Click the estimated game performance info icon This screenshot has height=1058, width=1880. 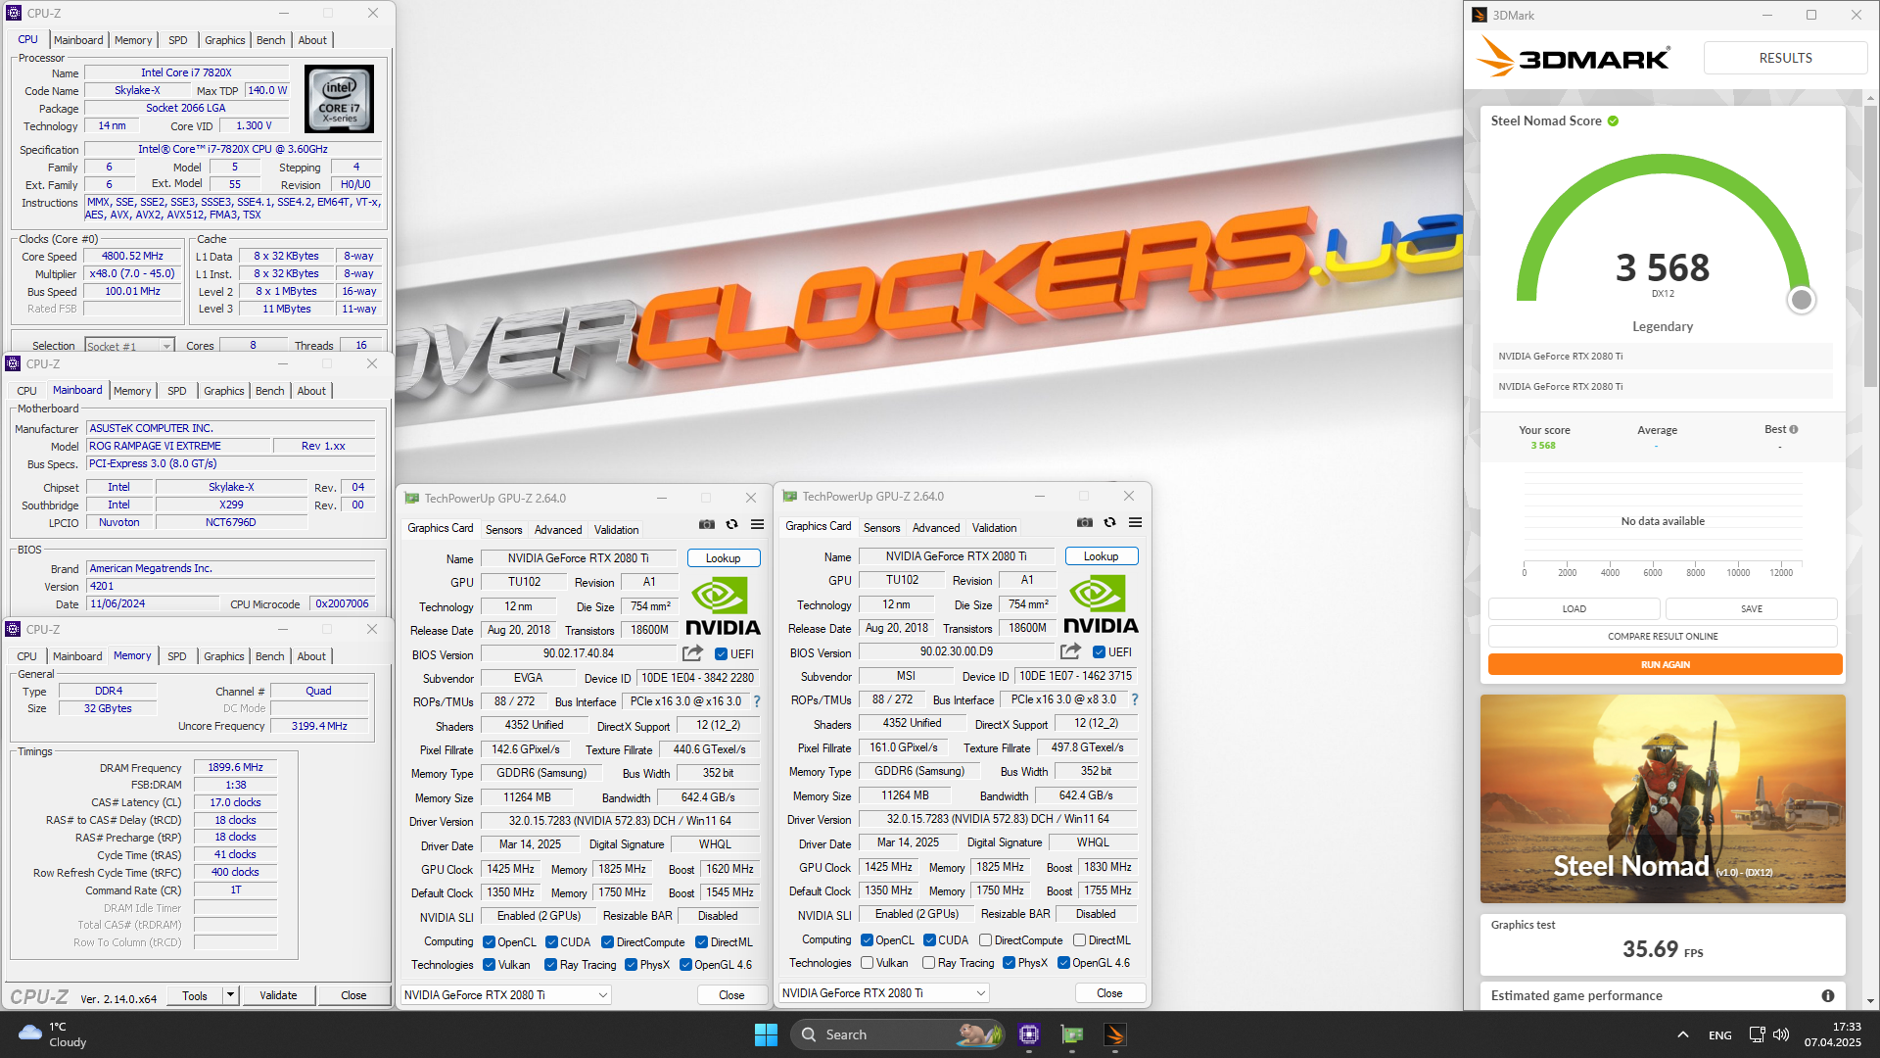pyautogui.click(x=1827, y=996)
